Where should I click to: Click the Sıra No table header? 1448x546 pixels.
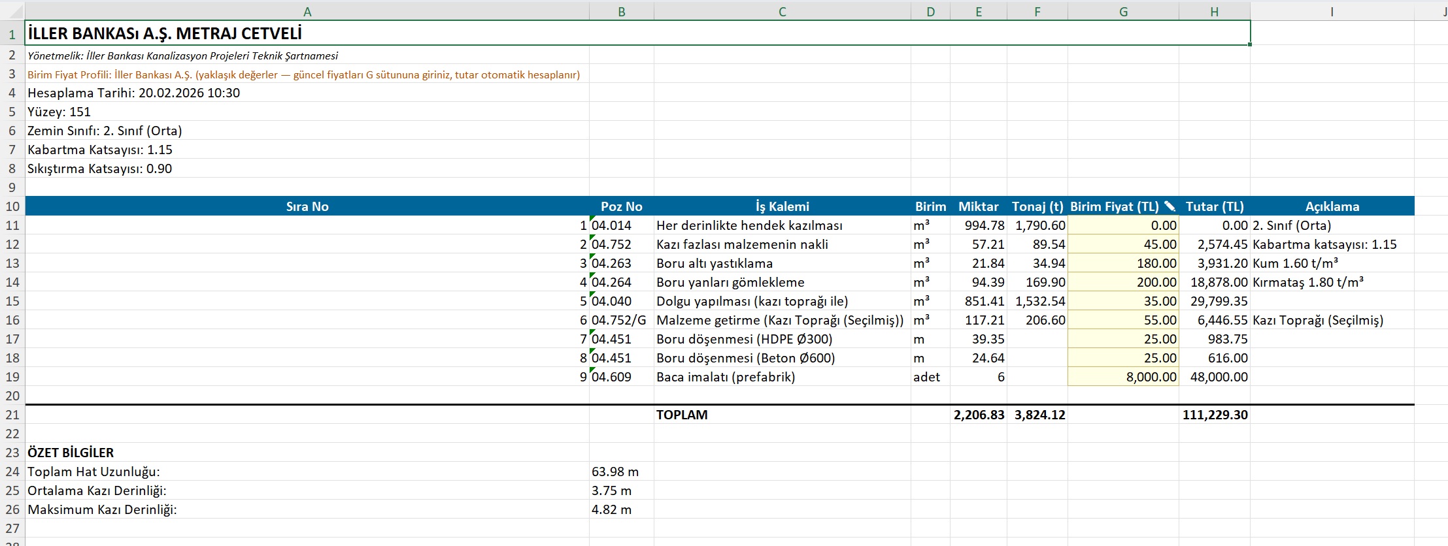click(x=307, y=206)
